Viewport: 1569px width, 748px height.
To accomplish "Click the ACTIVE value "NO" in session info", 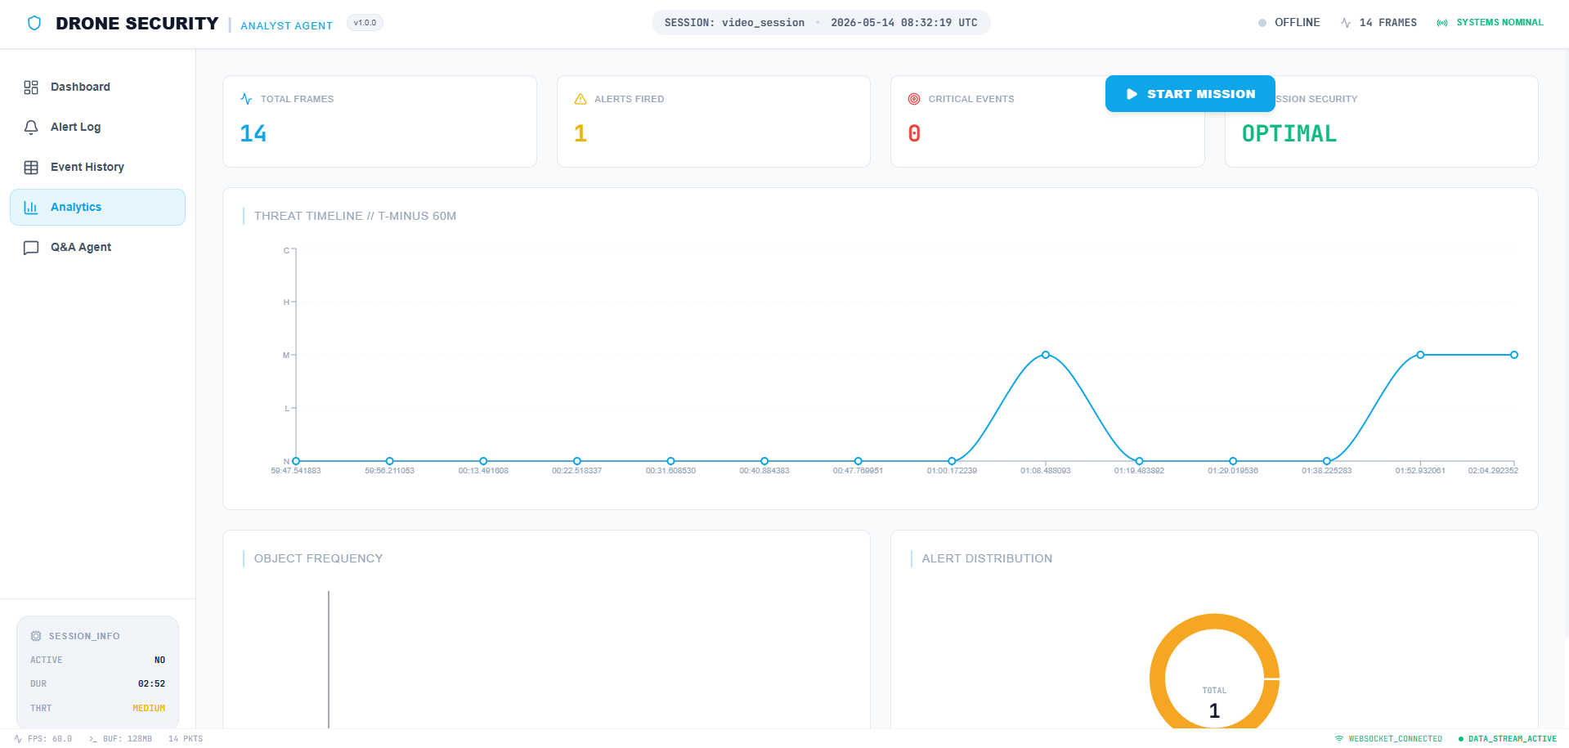I will pos(159,660).
